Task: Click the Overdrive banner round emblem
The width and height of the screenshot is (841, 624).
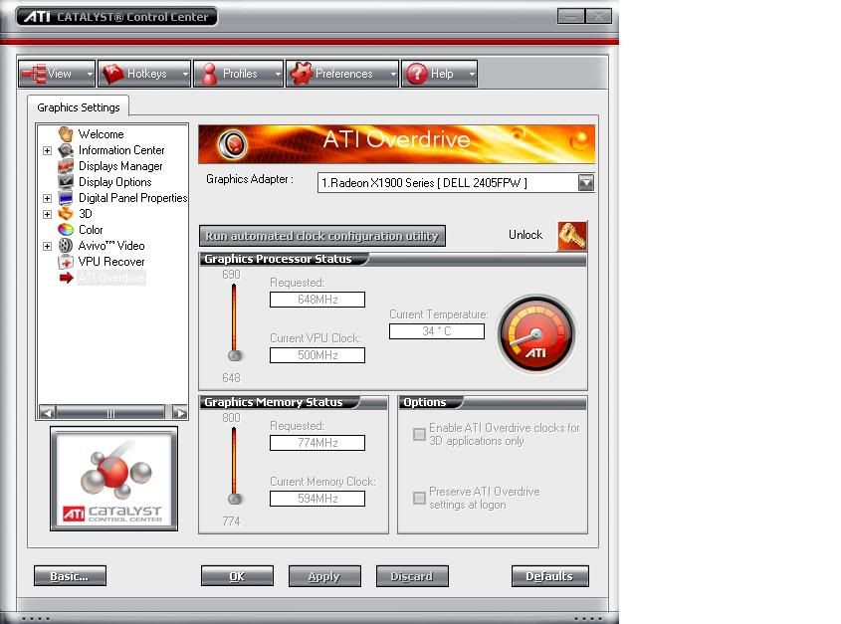Action: coord(232,143)
